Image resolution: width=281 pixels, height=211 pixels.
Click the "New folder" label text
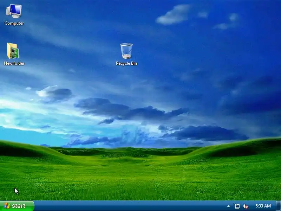pyautogui.click(x=14, y=63)
